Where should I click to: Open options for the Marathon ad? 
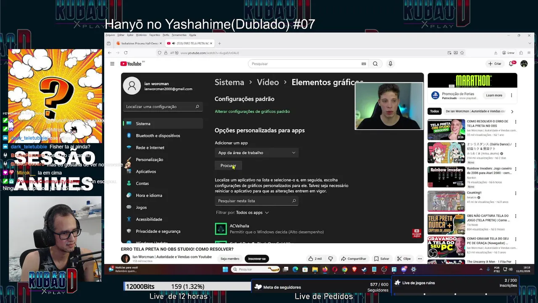tap(512, 96)
